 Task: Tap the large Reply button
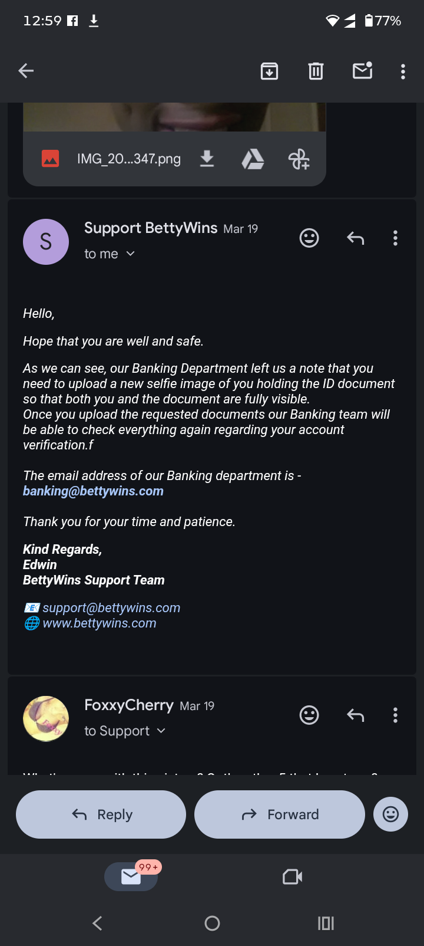101,814
